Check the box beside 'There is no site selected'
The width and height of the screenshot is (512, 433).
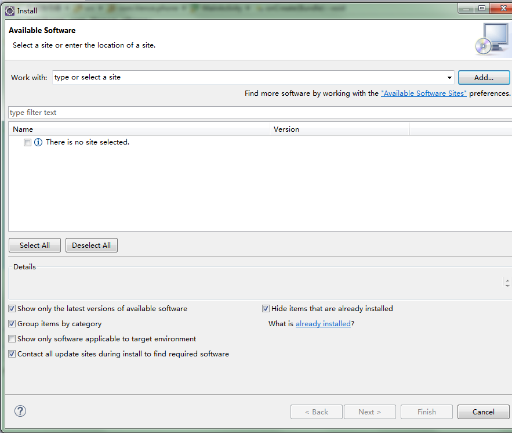tap(27, 142)
